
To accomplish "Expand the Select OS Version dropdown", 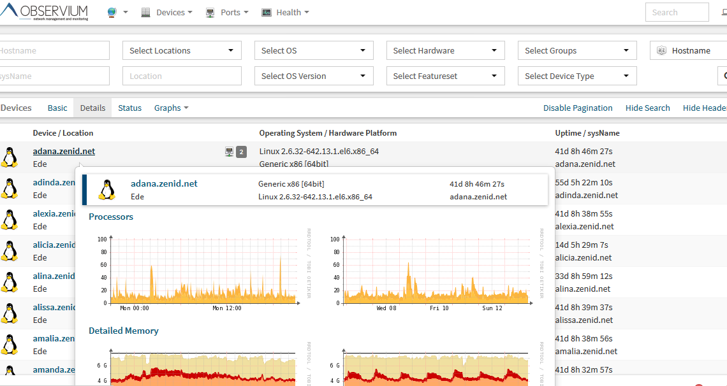I will click(x=314, y=76).
